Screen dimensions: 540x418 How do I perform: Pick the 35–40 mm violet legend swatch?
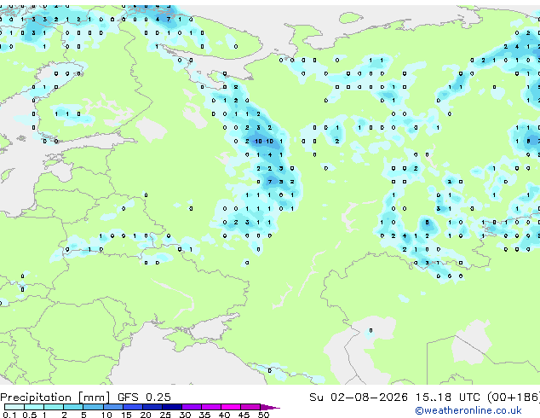[x=211, y=407]
